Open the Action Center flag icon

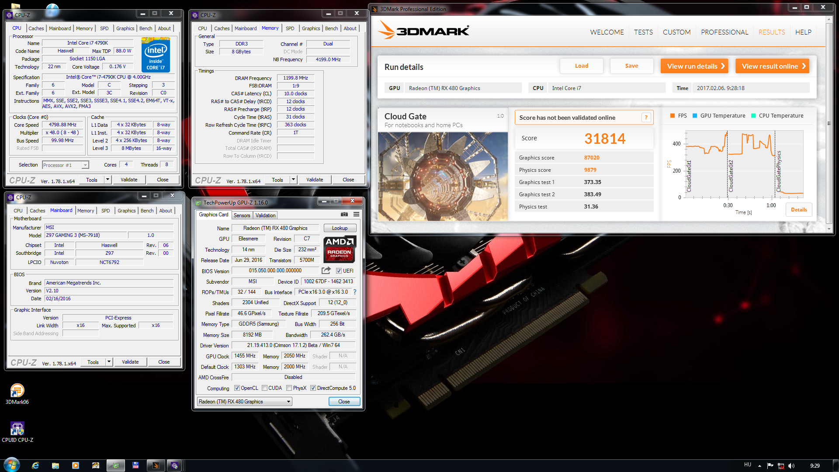click(770, 466)
